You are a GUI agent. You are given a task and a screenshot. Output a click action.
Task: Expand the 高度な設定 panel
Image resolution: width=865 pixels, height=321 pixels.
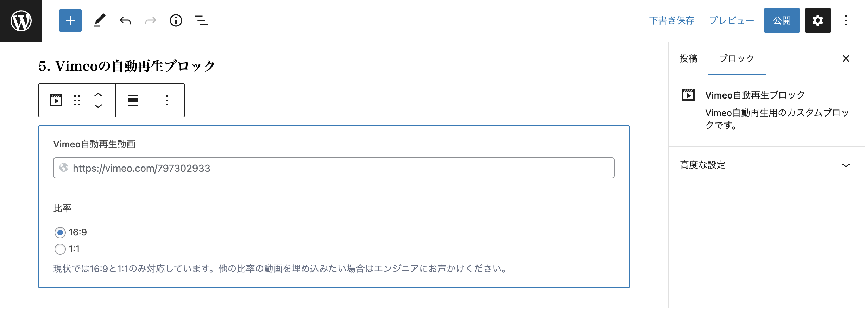click(765, 165)
